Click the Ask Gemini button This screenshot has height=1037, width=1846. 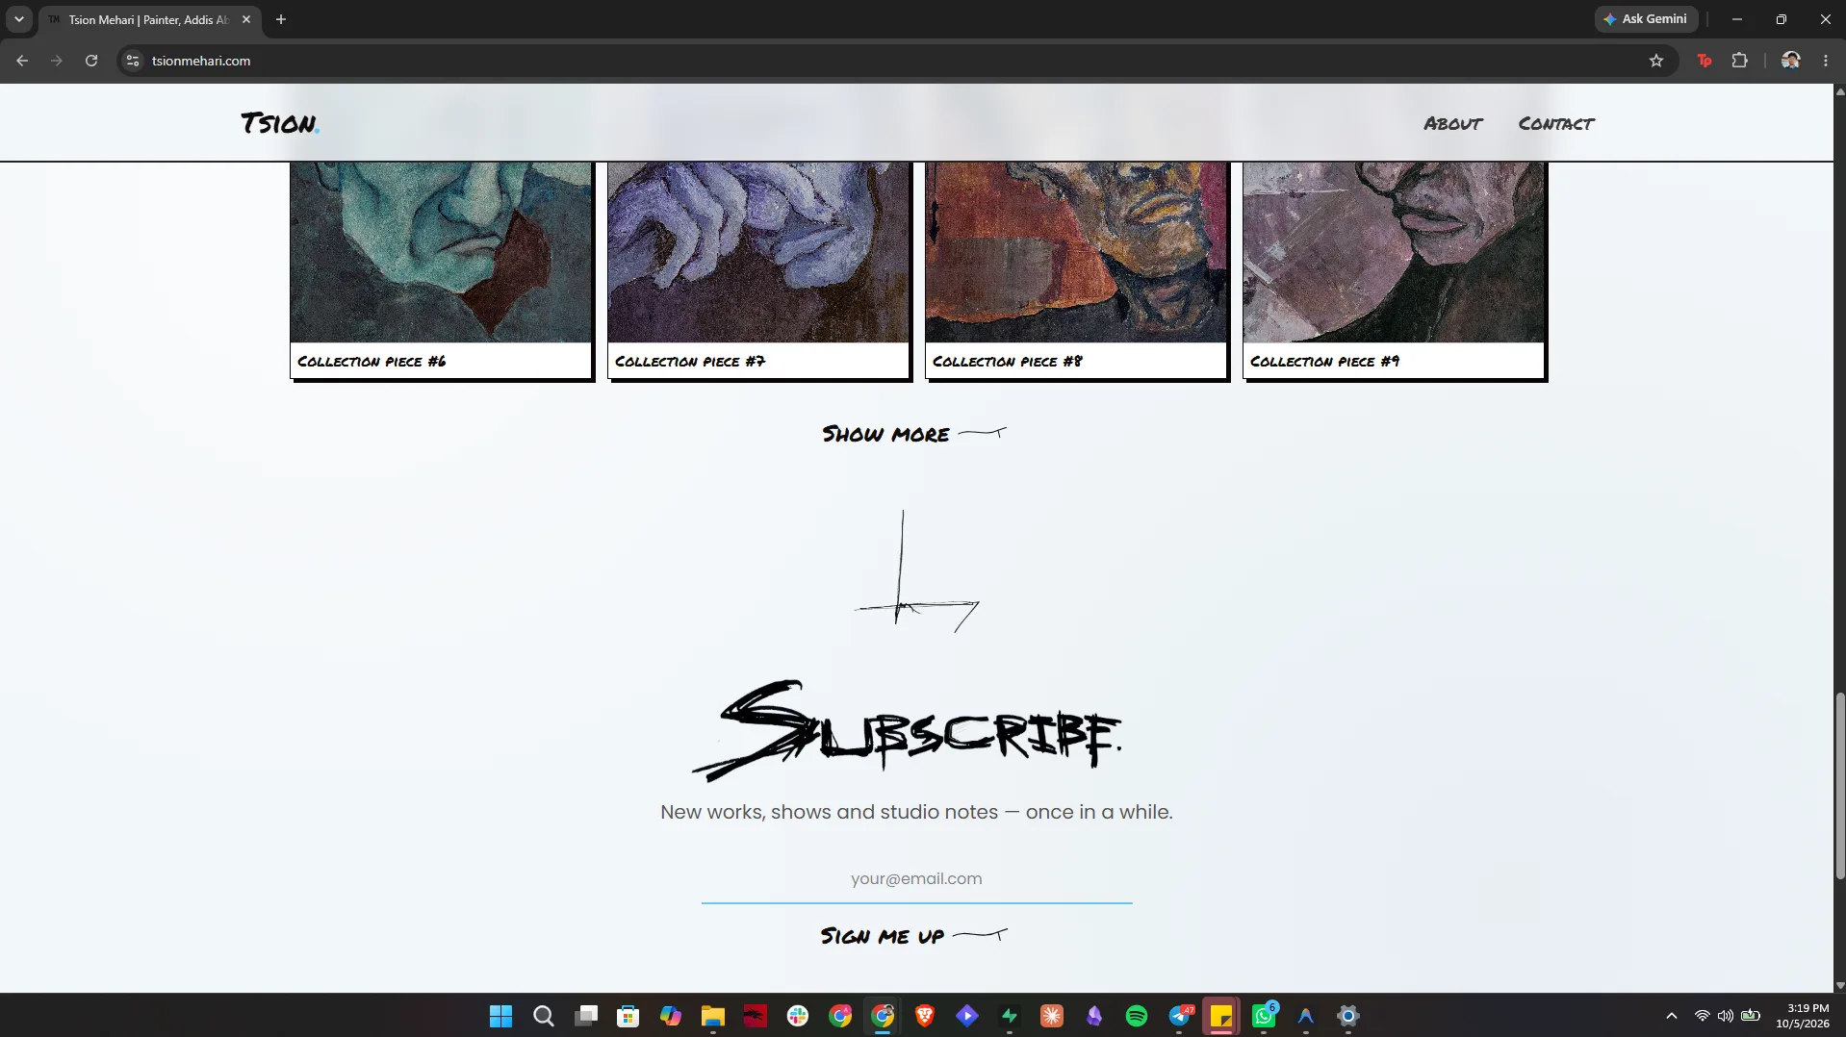point(1646,19)
